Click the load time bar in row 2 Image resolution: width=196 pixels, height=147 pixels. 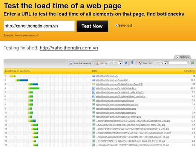pyautogui.click(x=22, y=80)
